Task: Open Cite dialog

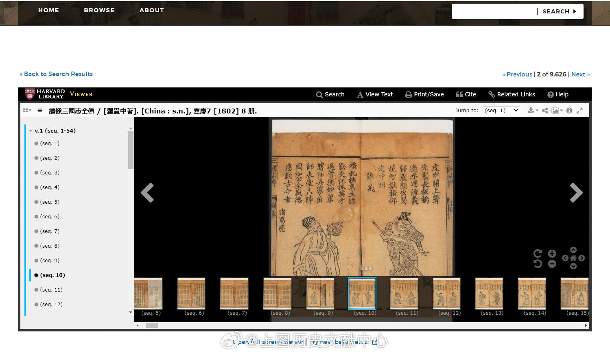Action: 466,94
